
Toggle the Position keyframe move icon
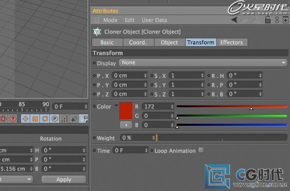coord(25,119)
